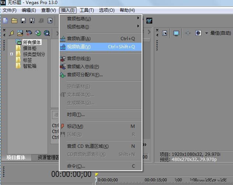Click the preview resolution info text
The image size is (233, 185).
coord(188,160)
